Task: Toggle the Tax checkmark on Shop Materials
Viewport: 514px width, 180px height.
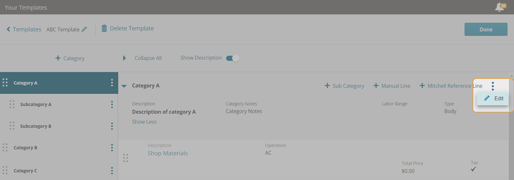Action: (474, 169)
